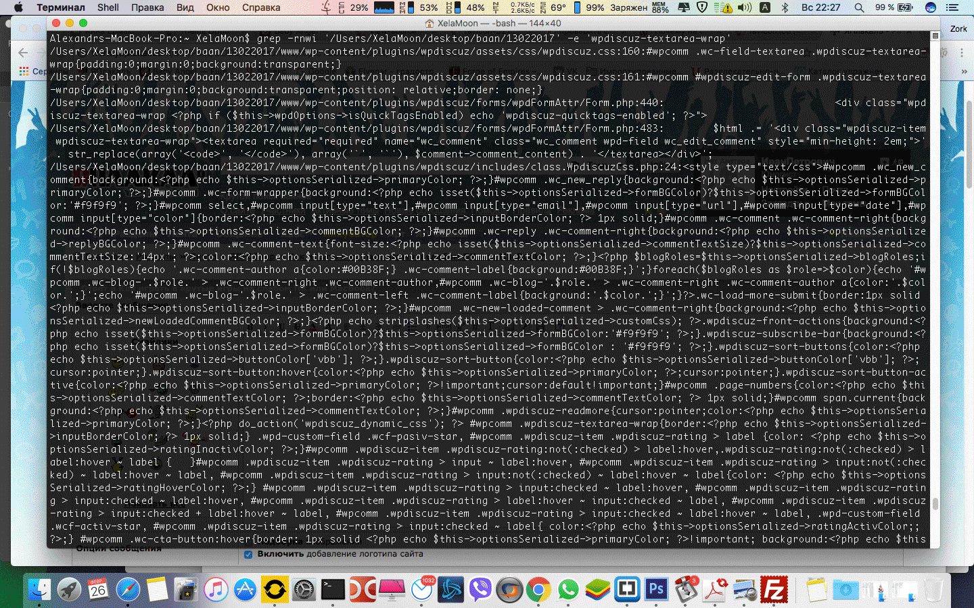Open Preview from the Dock
This screenshot has height=608, width=974.
click(x=745, y=590)
